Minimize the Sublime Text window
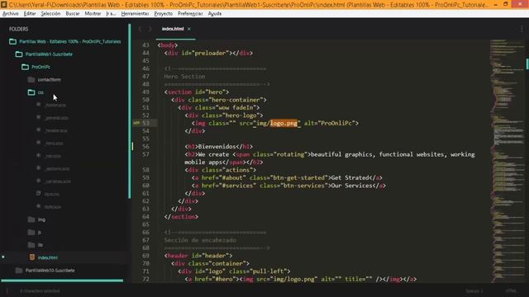 pyautogui.click(x=496, y=4)
